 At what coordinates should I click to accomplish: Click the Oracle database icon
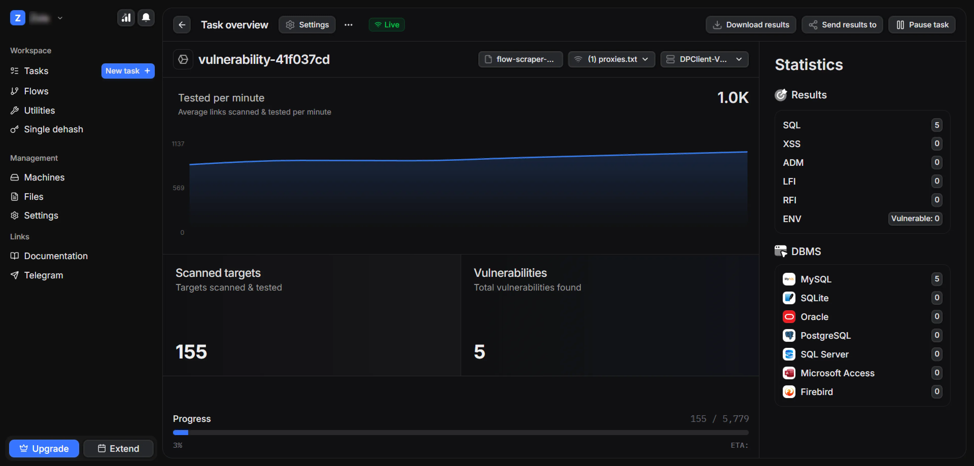pyautogui.click(x=789, y=317)
